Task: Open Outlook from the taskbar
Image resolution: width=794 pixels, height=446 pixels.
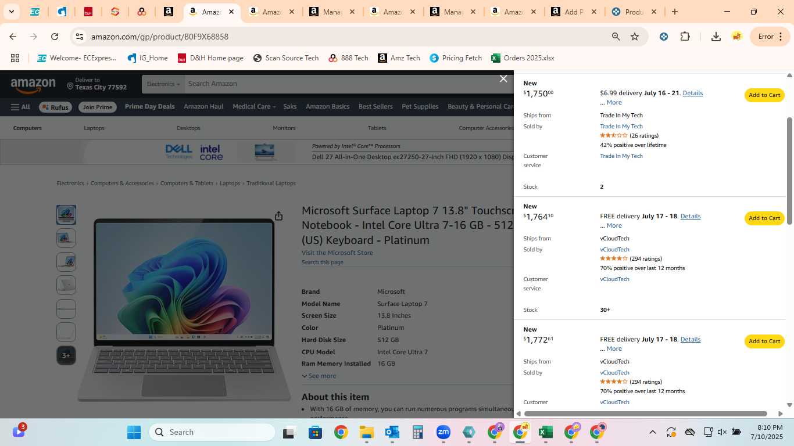Action: tap(392, 432)
